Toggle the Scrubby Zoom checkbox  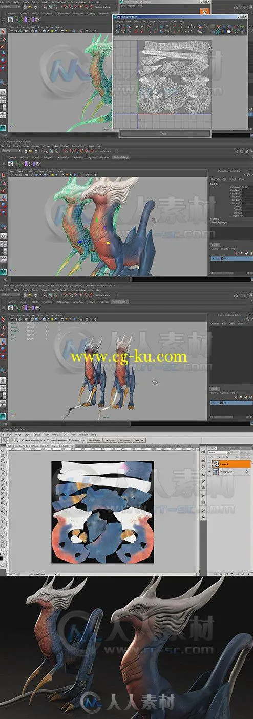coord(69,440)
